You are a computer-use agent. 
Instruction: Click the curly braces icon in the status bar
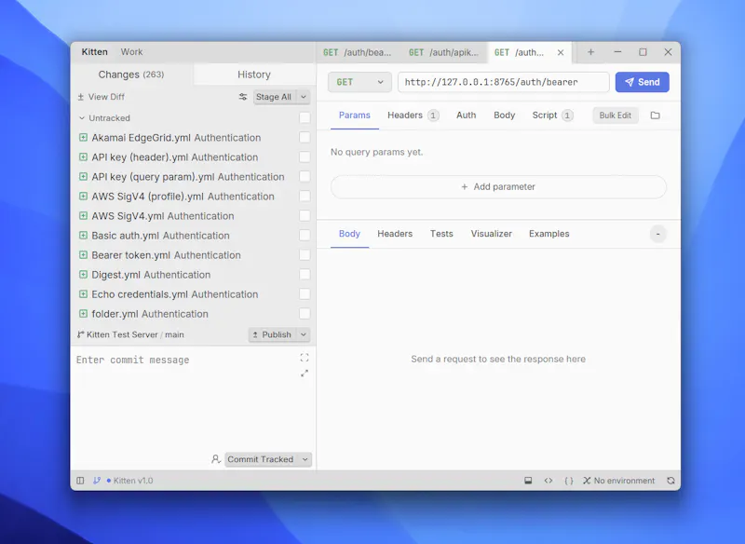point(569,481)
